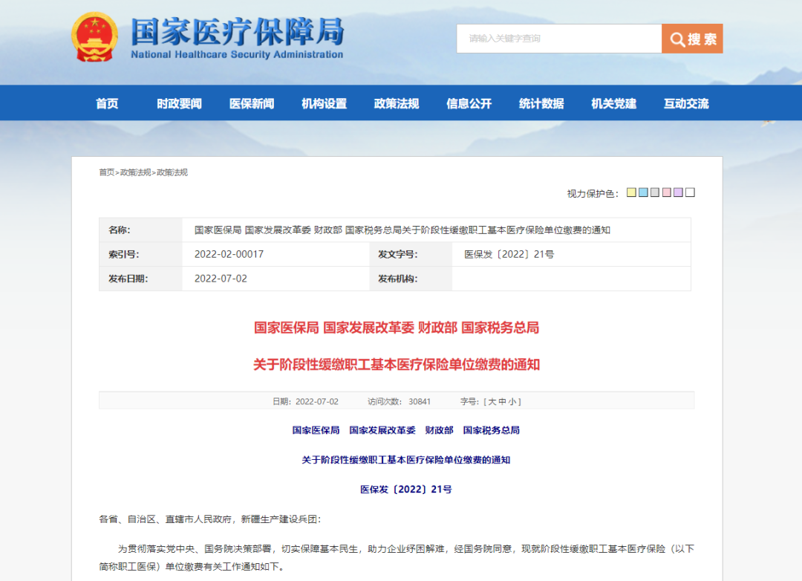Open the 统计数据 navigation item
The width and height of the screenshot is (802, 581).
click(541, 103)
